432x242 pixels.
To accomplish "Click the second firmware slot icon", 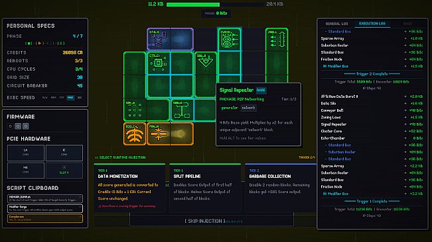I will click(18, 126).
